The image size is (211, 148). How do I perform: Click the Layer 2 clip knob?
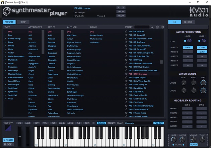click(x=204, y=41)
